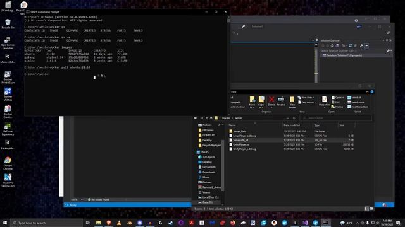
Task: Select GeForce Experience desktop icon
Action: (8, 129)
